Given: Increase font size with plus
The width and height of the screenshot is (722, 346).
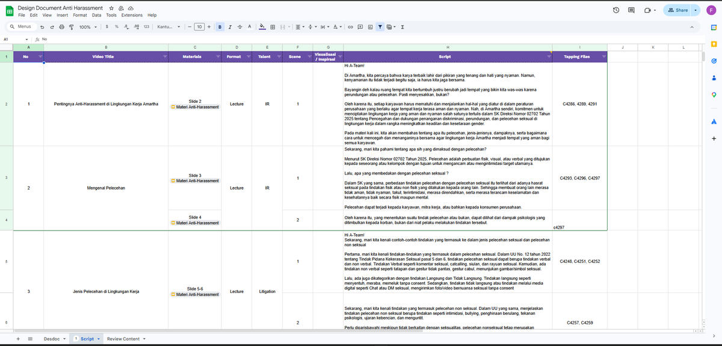Looking at the screenshot, I should (x=209, y=26).
